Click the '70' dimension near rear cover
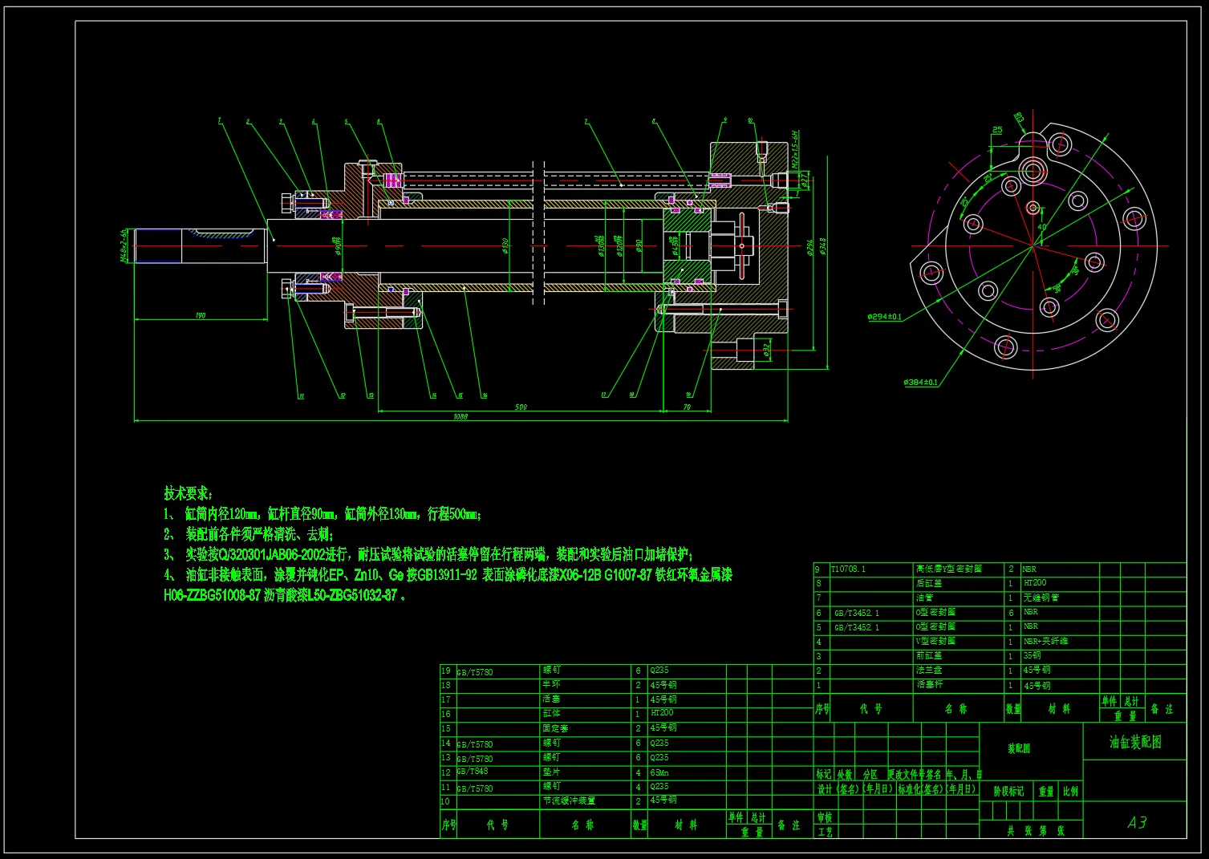The width and height of the screenshot is (1209, 859). [x=687, y=407]
